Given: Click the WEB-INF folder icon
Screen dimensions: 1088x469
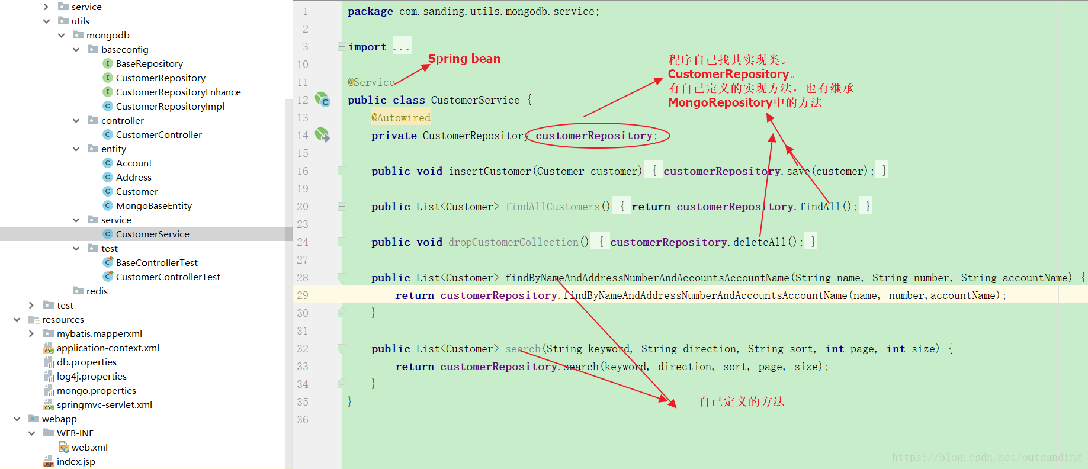Looking at the screenshot, I should tap(49, 433).
